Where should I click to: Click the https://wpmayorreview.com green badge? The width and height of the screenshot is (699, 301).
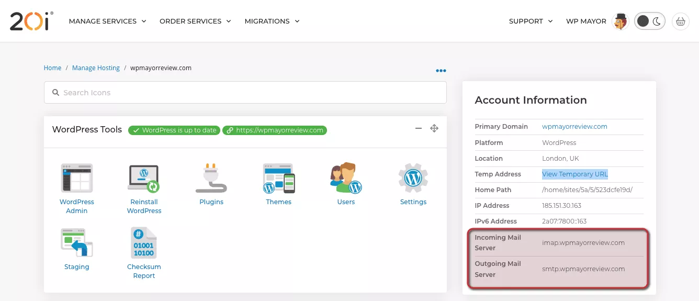tap(275, 130)
